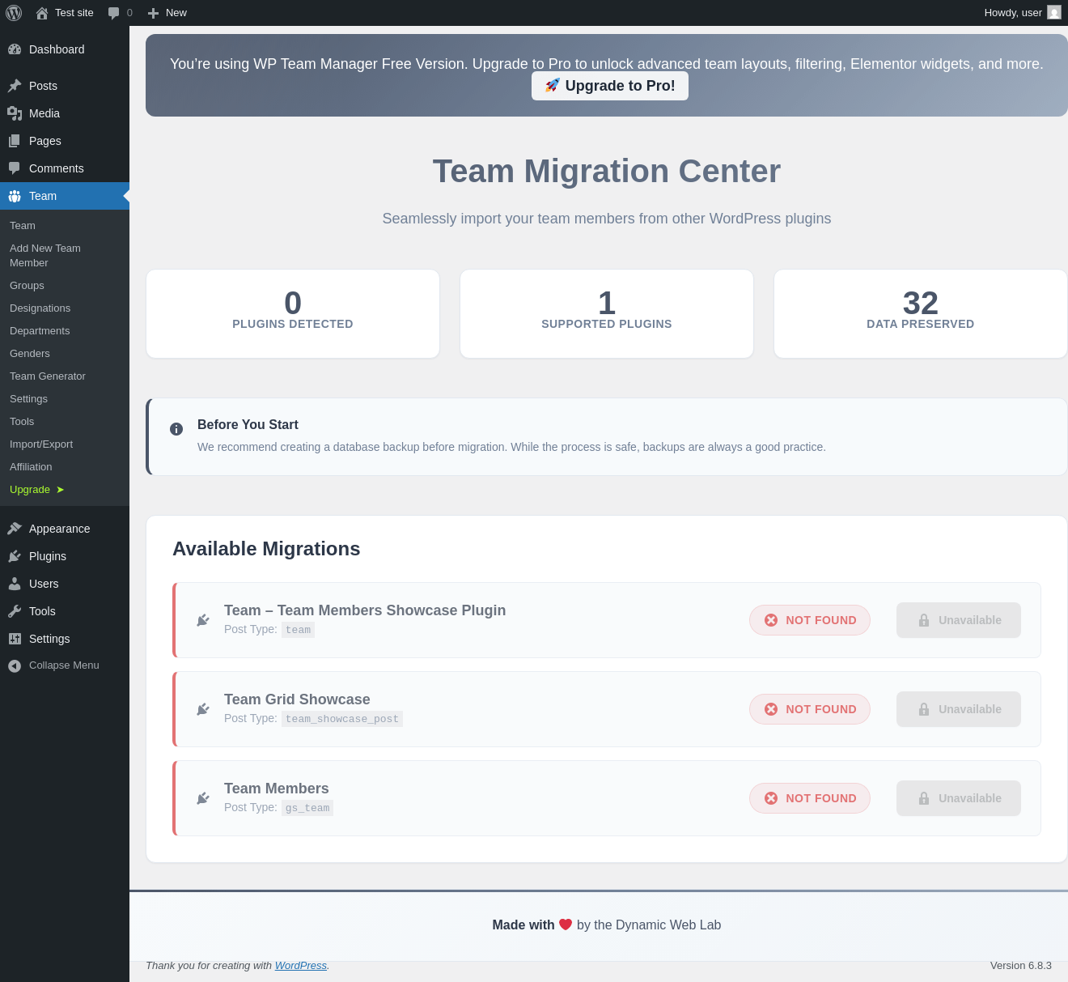This screenshot has width=1068, height=982.
Task: Click the rocket icon on Upgrade button
Action: (x=552, y=85)
